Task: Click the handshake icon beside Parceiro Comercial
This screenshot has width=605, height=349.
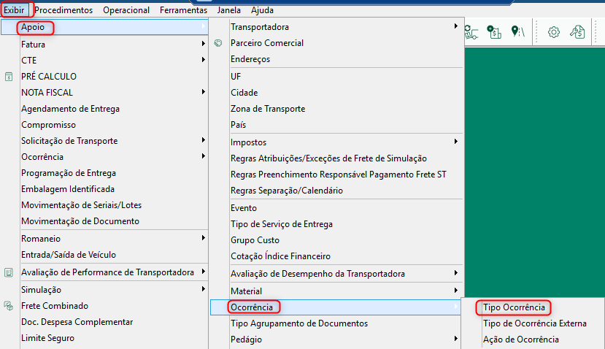Action: (218, 43)
